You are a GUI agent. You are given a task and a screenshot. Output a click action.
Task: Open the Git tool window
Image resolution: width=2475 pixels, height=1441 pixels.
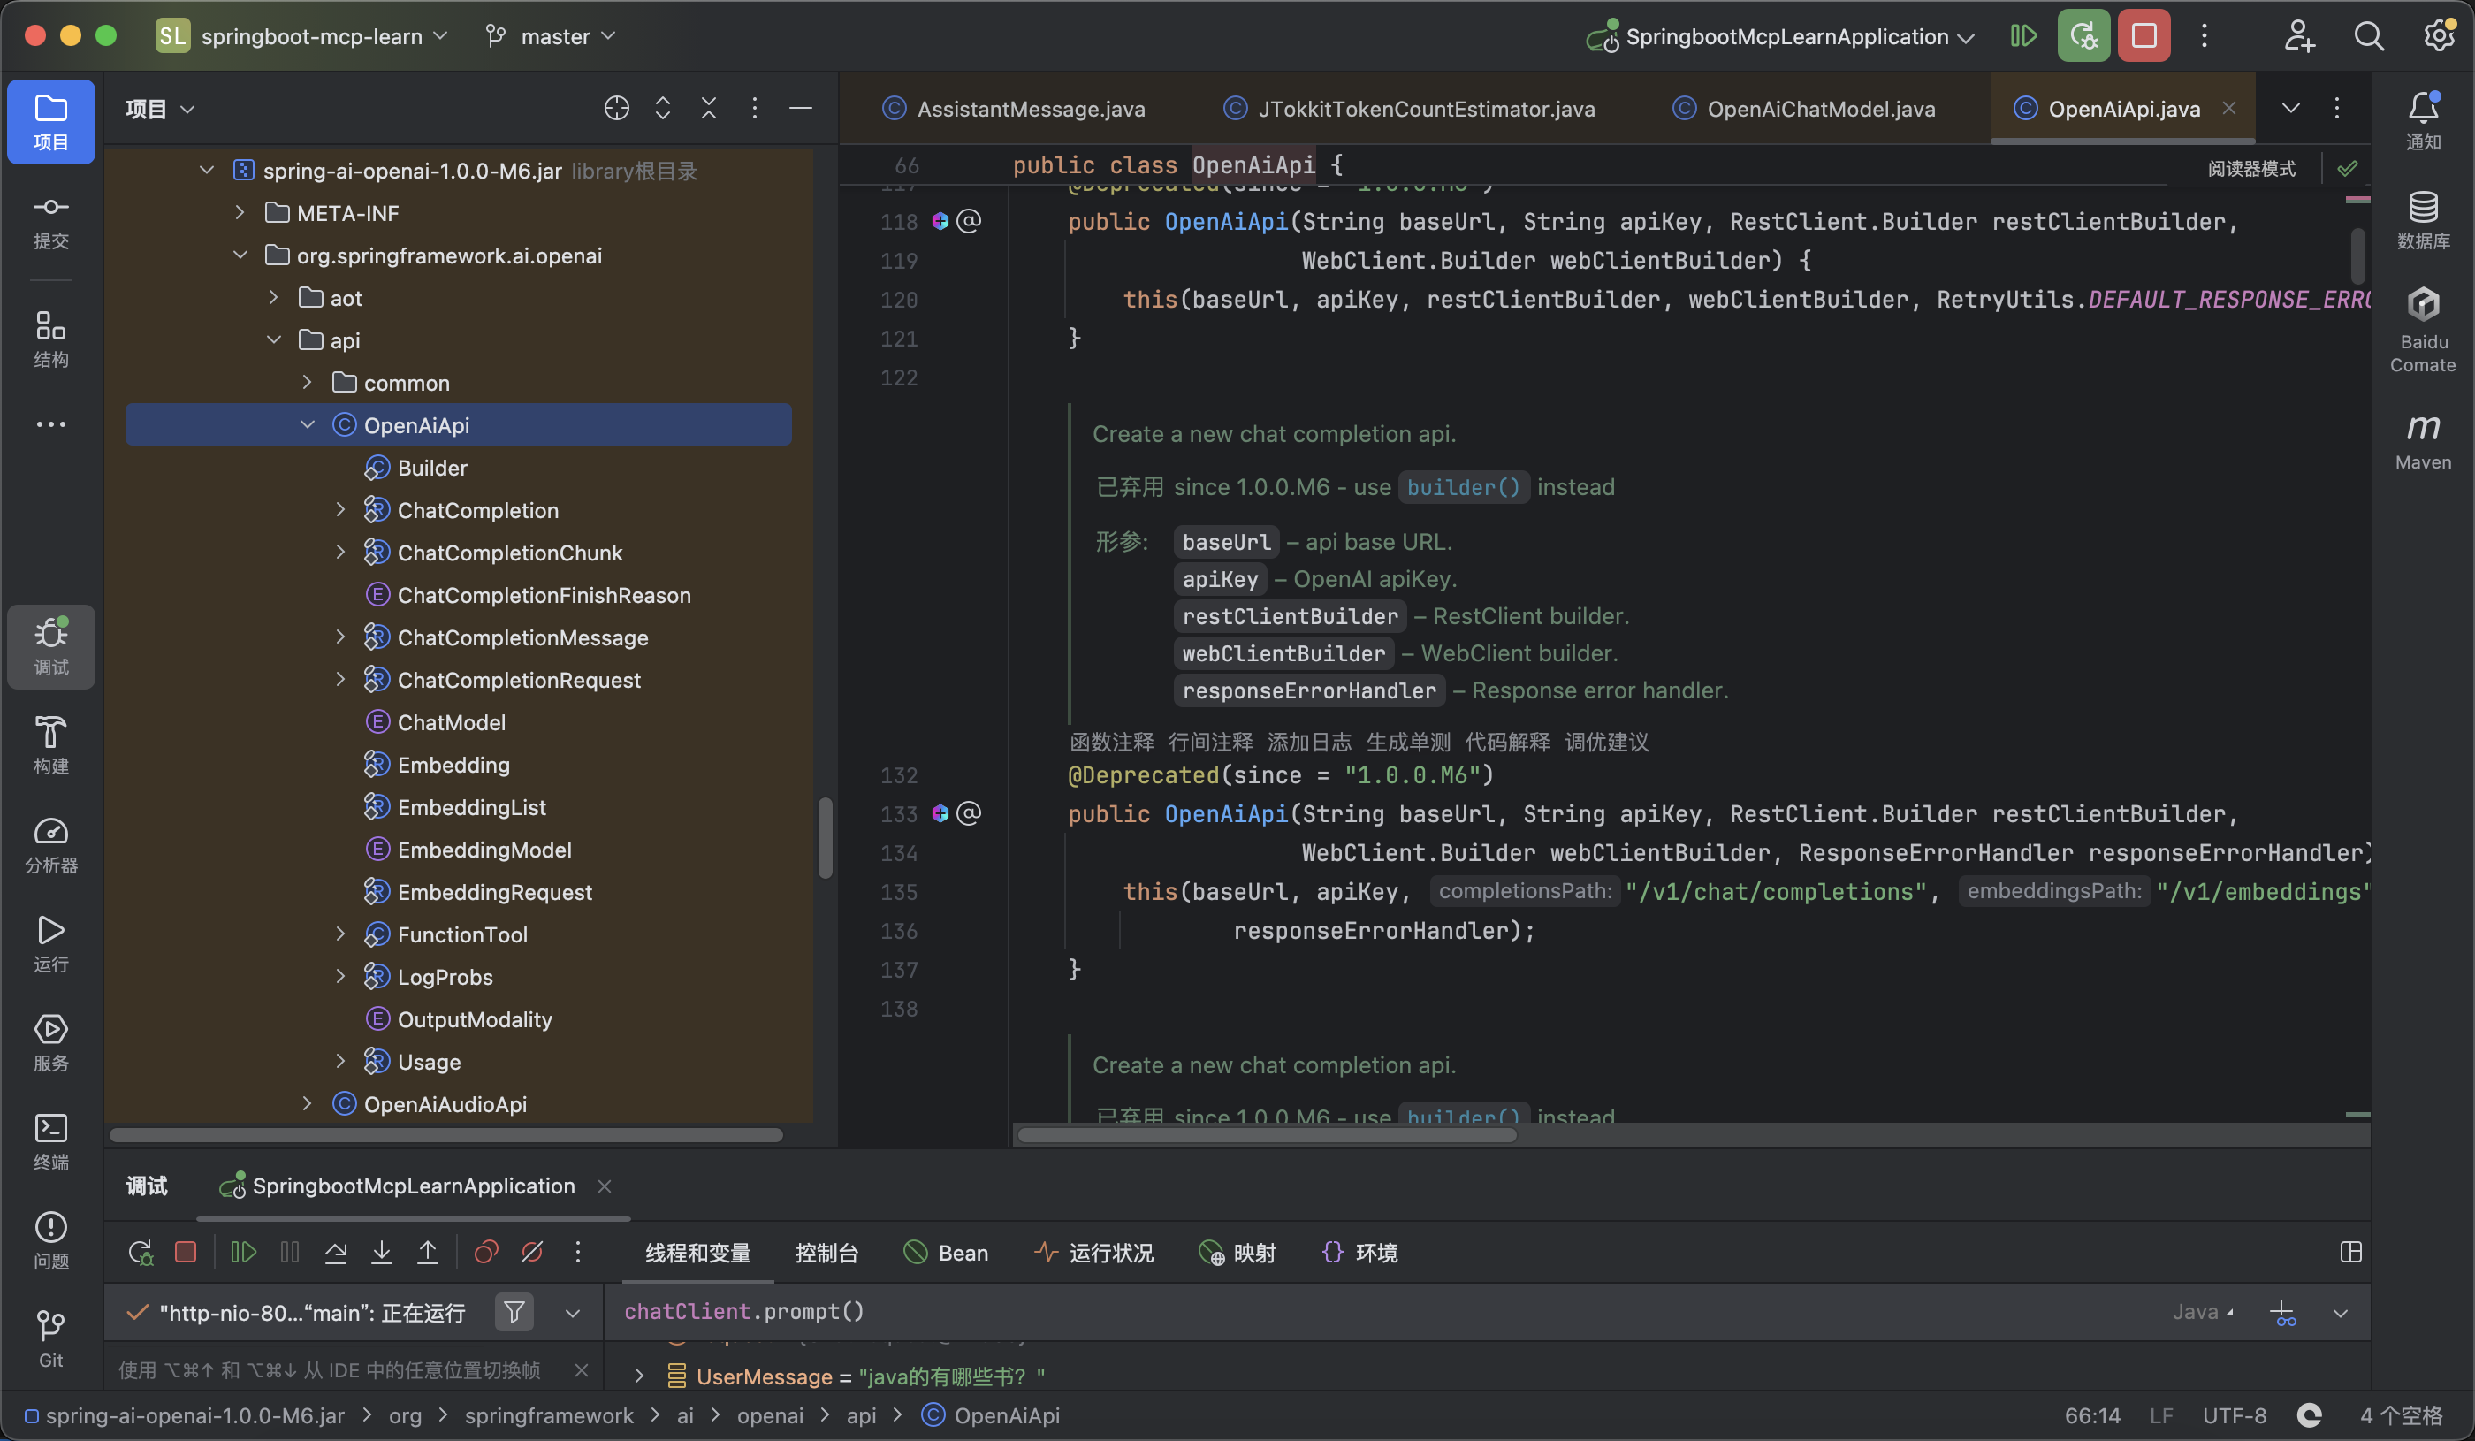click(51, 1340)
